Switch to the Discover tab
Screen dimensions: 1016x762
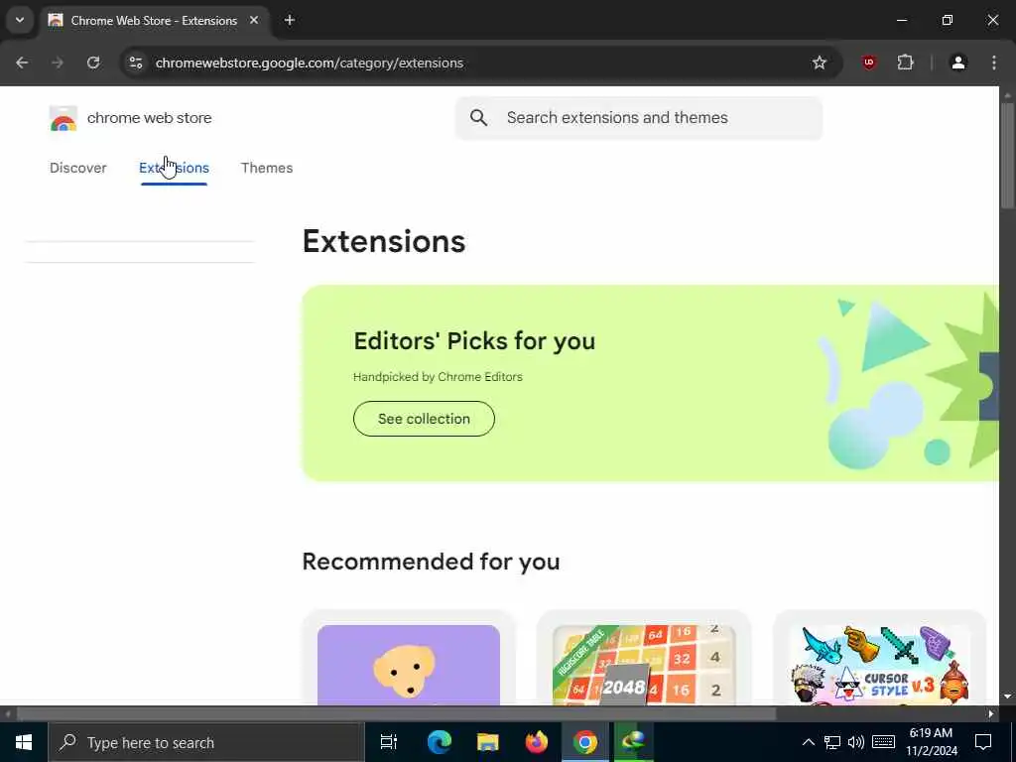pyautogui.click(x=77, y=168)
